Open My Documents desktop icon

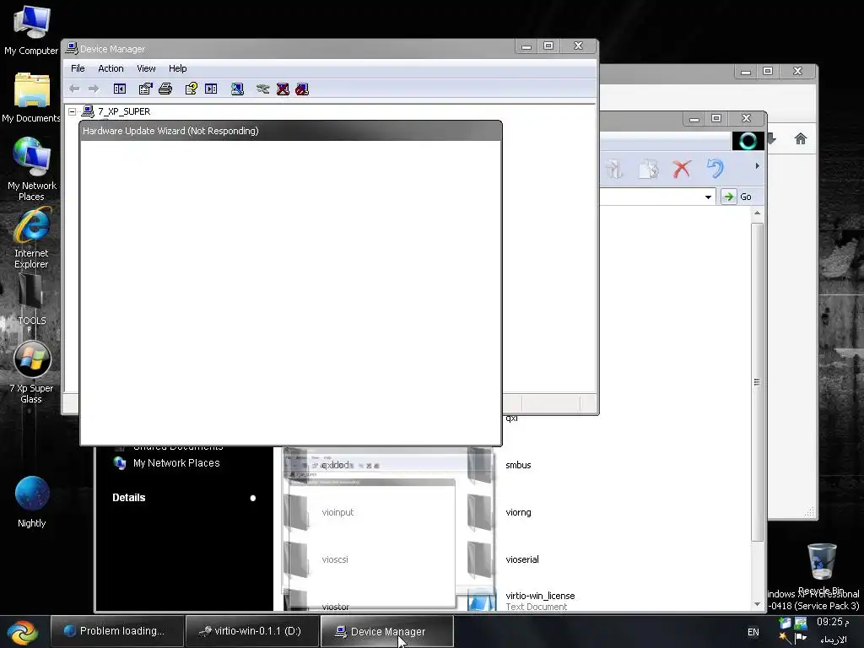coord(31,98)
